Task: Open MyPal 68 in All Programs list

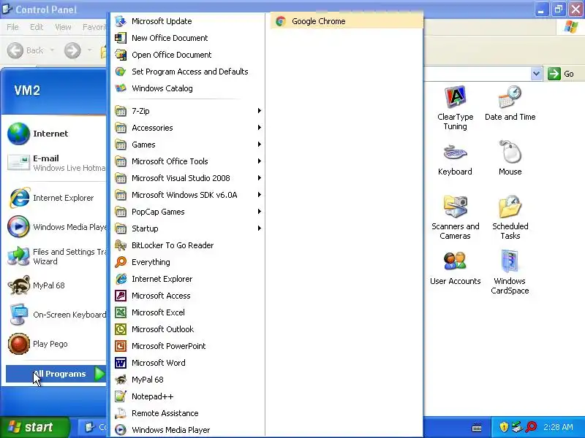Action: (x=188, y=380)
